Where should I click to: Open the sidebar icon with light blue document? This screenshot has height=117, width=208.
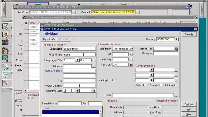point(5,75)
